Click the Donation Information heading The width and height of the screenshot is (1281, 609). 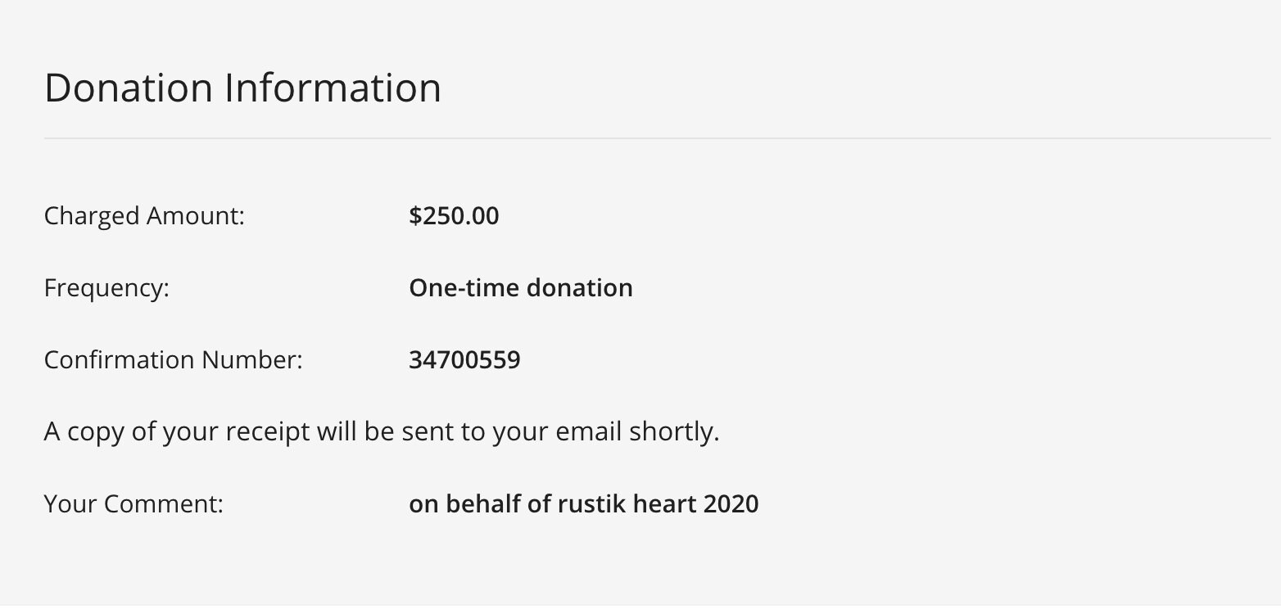242,88
